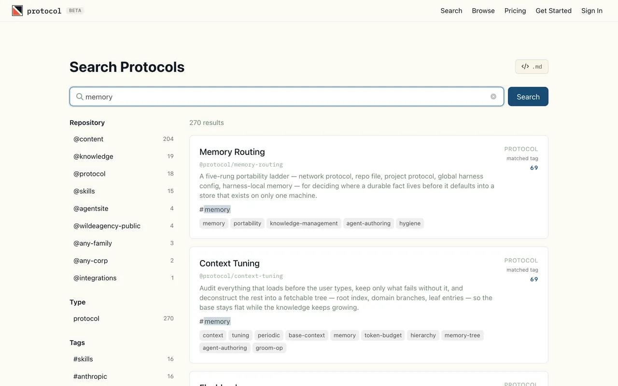Filter by @any-corp repository
Viewport: 618px width, 386px height.
(123, 261)
